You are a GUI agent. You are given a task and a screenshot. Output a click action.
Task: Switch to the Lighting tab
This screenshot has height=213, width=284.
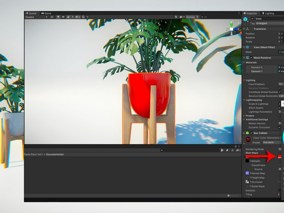[x=268, y=13]
